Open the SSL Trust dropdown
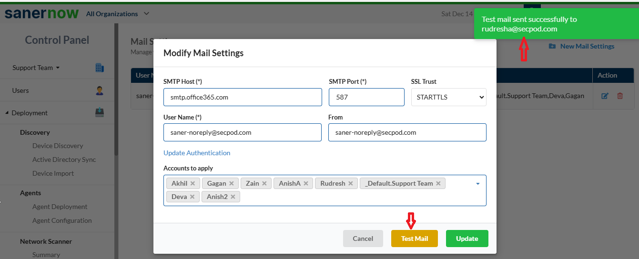Image resolution: width=639 pixels, height=259 pixels. click(x=448, y=97)
